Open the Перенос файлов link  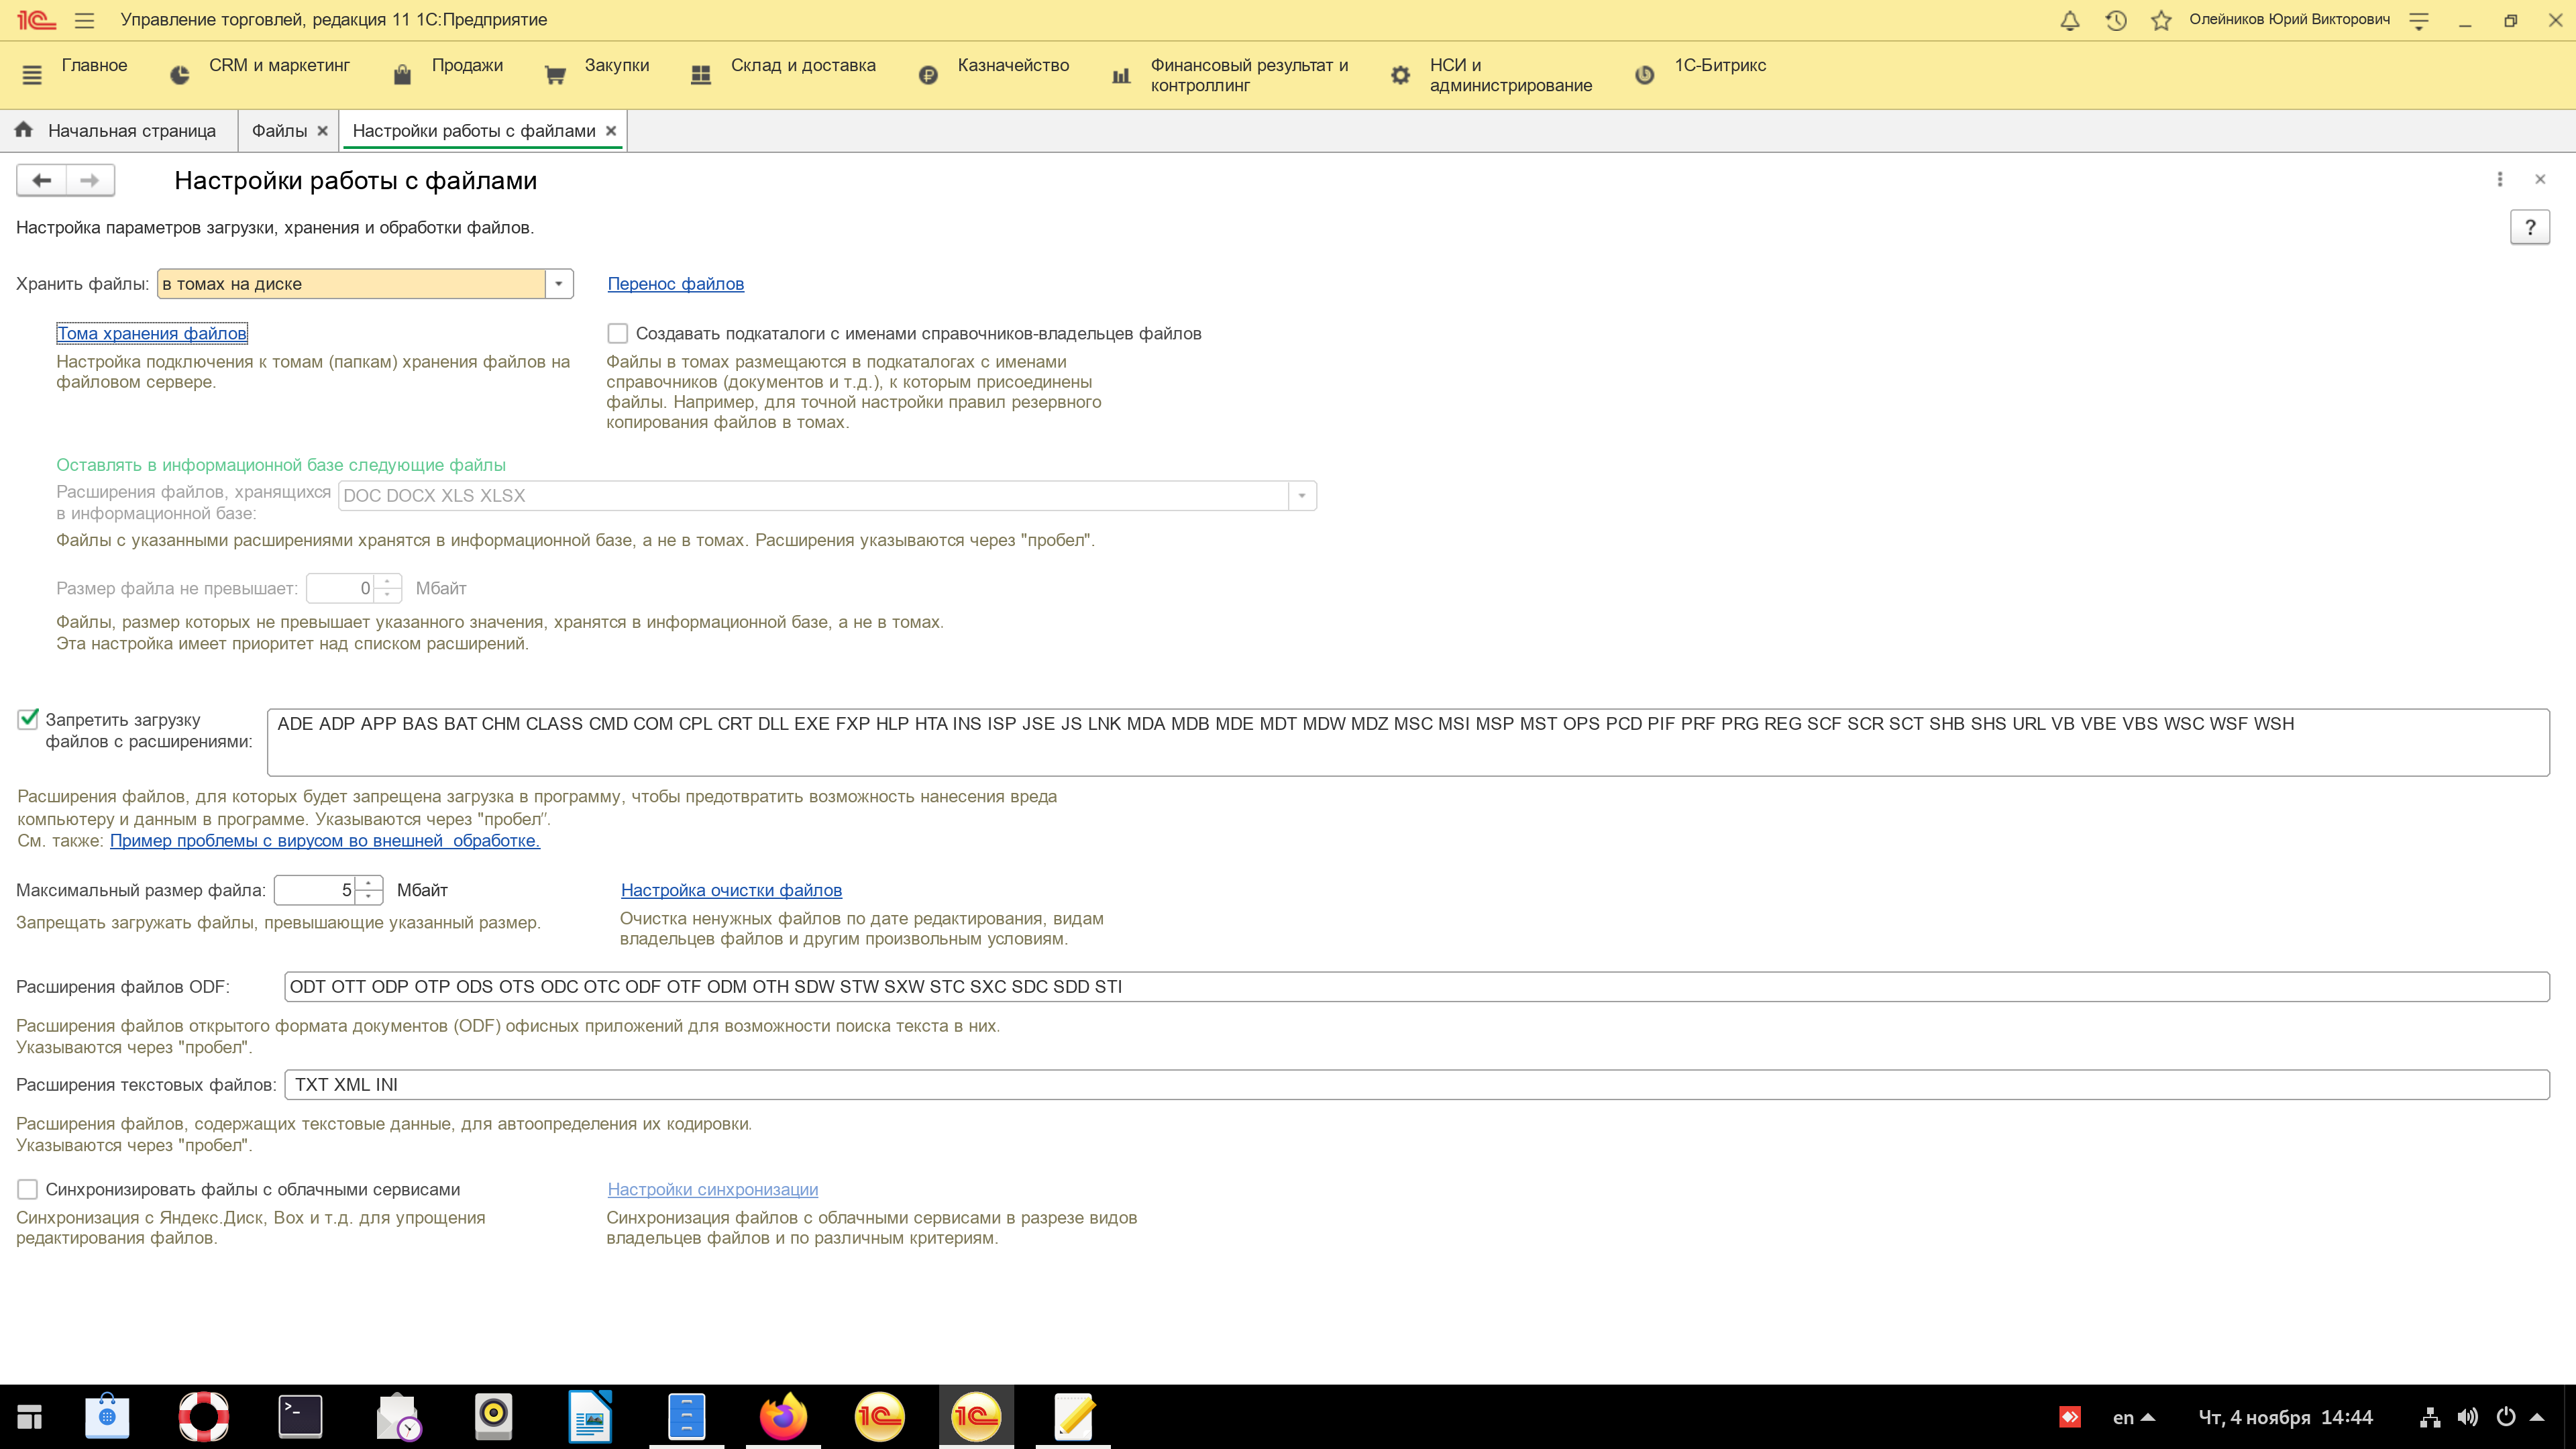click(675, 284)
